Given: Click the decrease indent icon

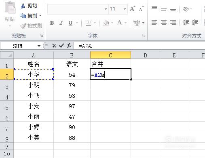Looking at the screenshot, I should click(186, 22).
